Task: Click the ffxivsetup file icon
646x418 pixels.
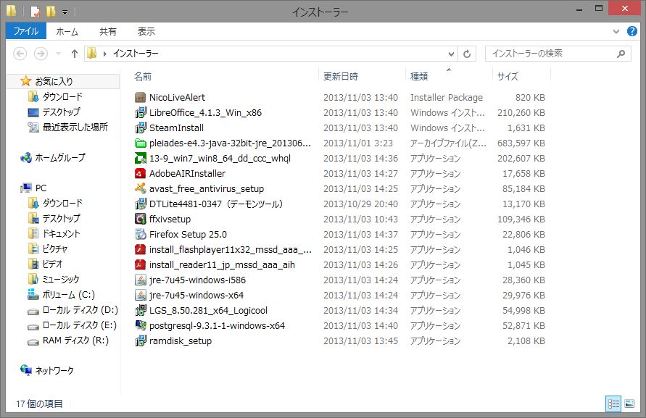Action: (141, 220)
